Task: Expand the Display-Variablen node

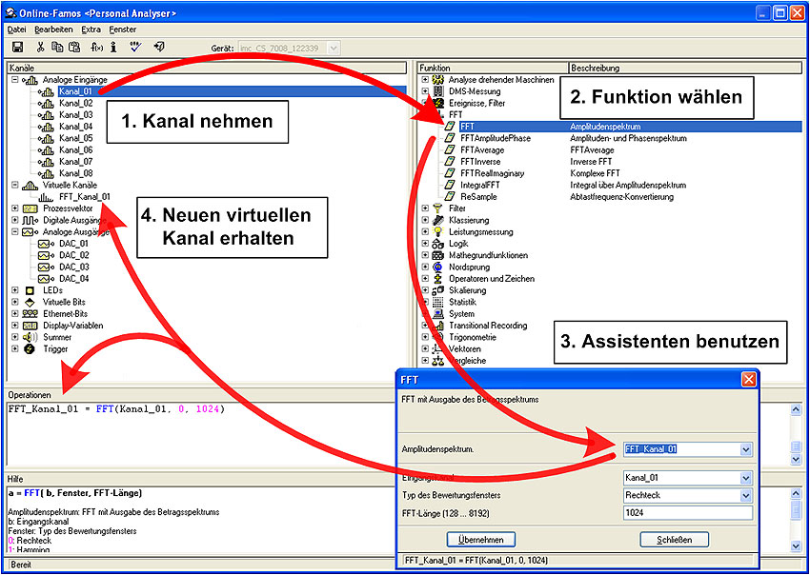Action: coord(14,326)
